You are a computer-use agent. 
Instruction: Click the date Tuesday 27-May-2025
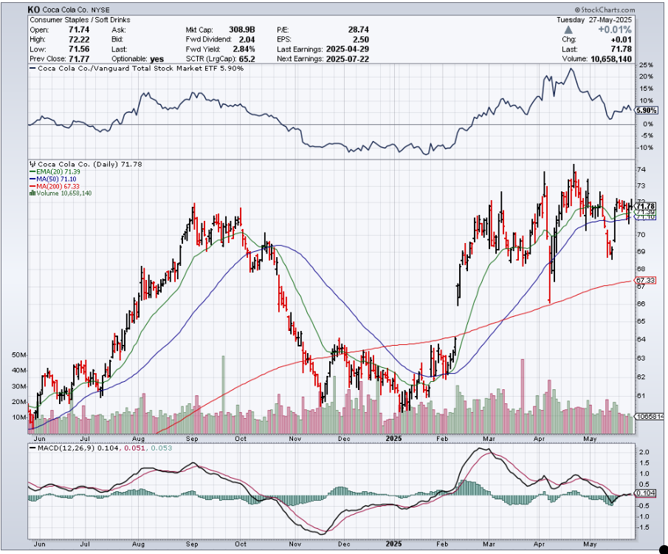594,20
